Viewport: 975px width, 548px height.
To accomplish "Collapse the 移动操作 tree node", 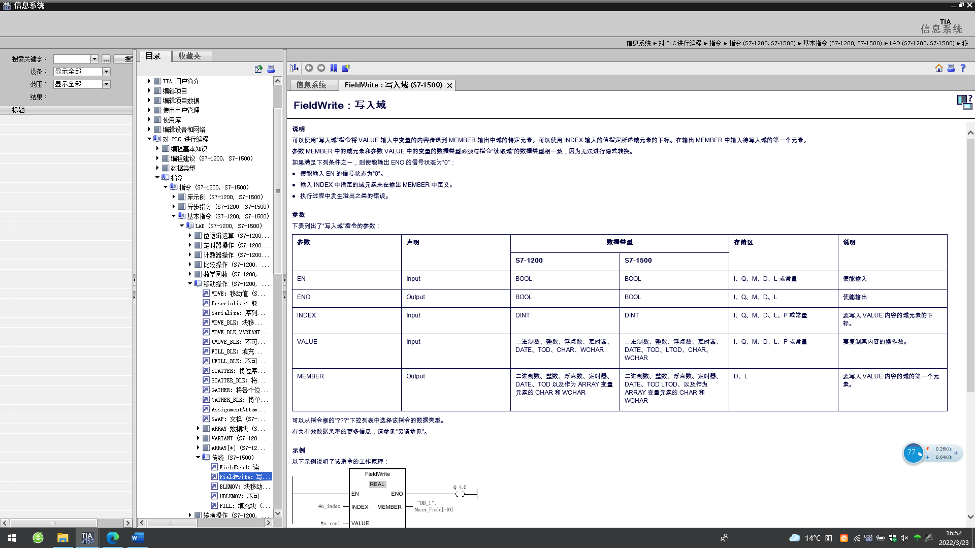I will (x=190, y=284).
